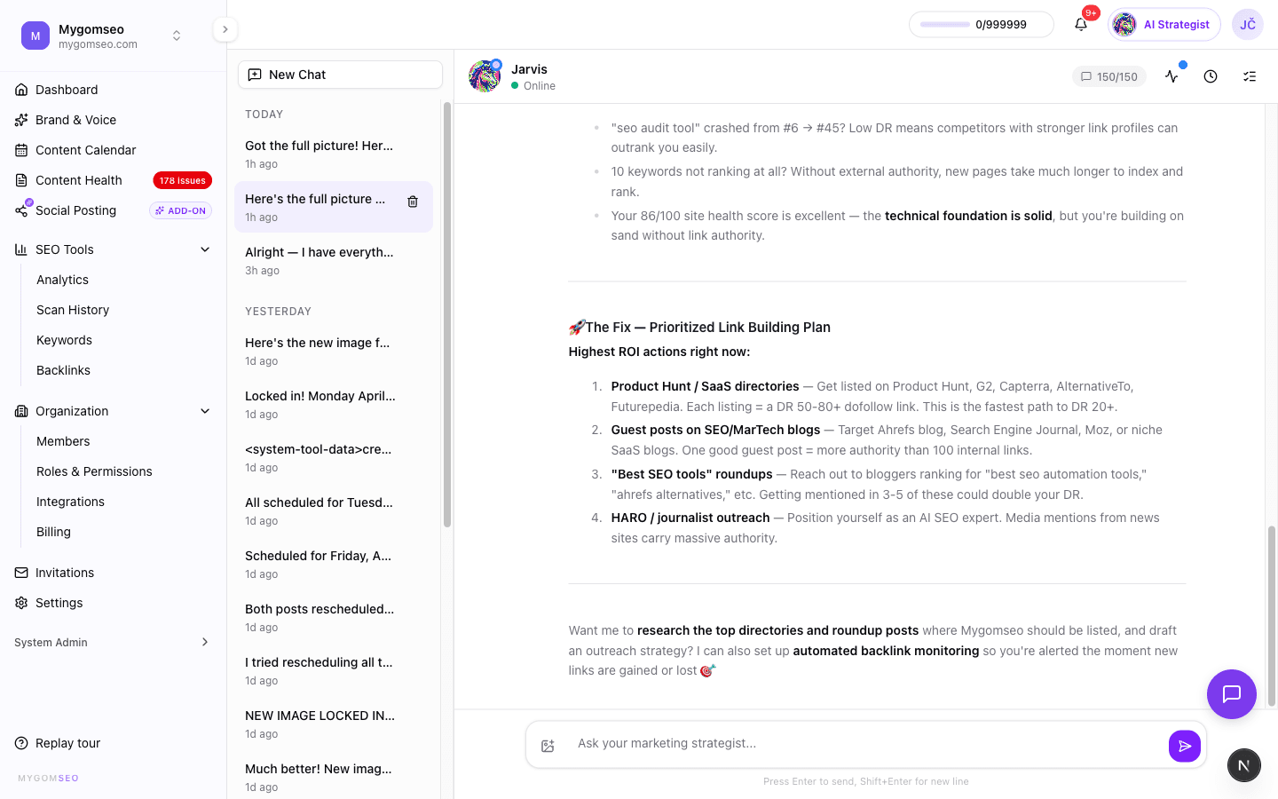Collapse the SEO Tools section
This screenshot has width=1278, height=799.
click(x=205, y=249)
